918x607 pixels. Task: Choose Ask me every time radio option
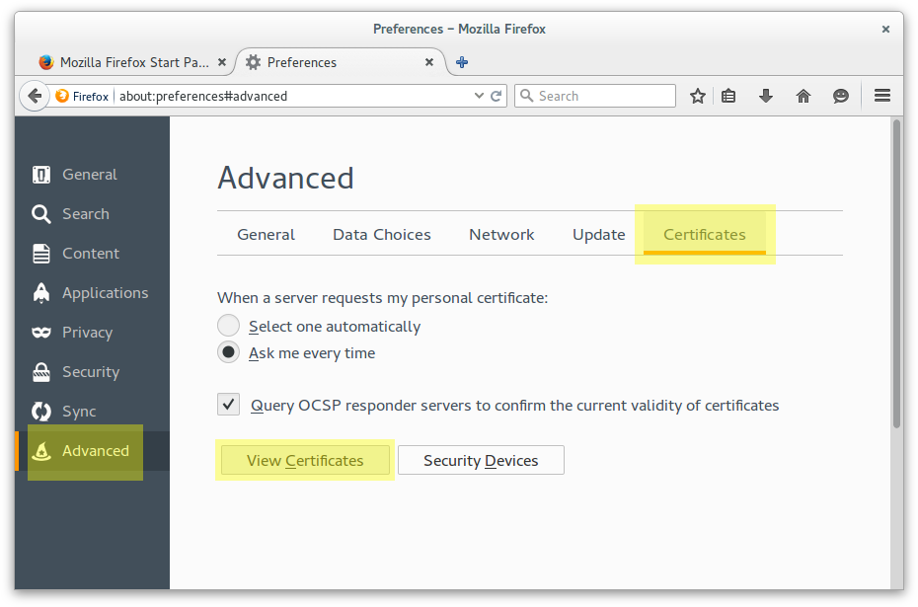coord(228,352)
